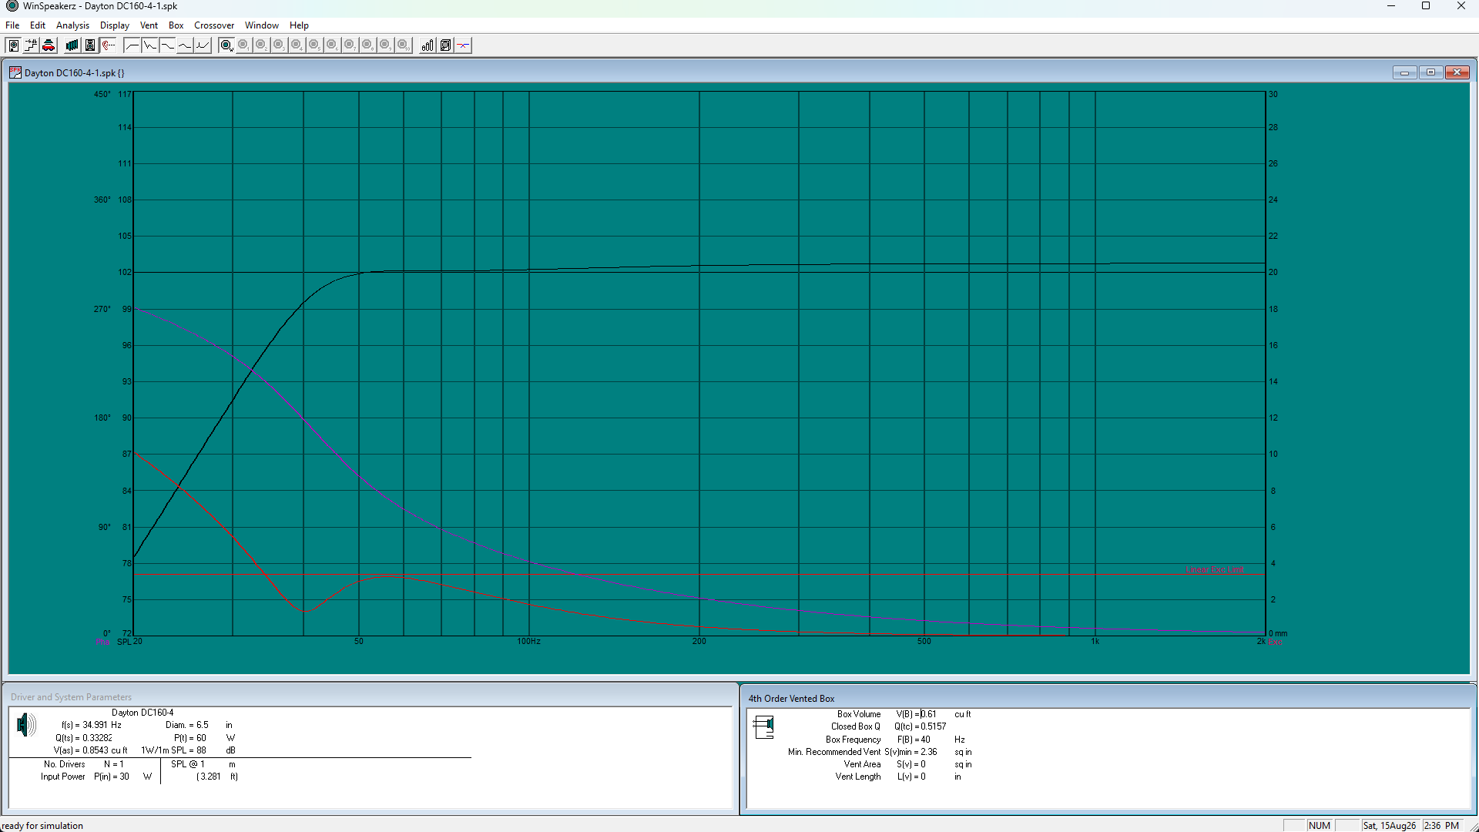Click the P(t) = 60 parameter

[x=190, y=738]
